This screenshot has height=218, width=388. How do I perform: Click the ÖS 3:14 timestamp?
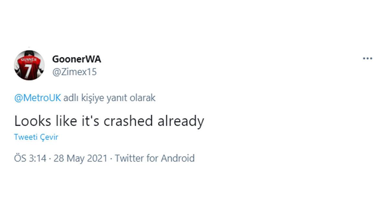(30, 158)
